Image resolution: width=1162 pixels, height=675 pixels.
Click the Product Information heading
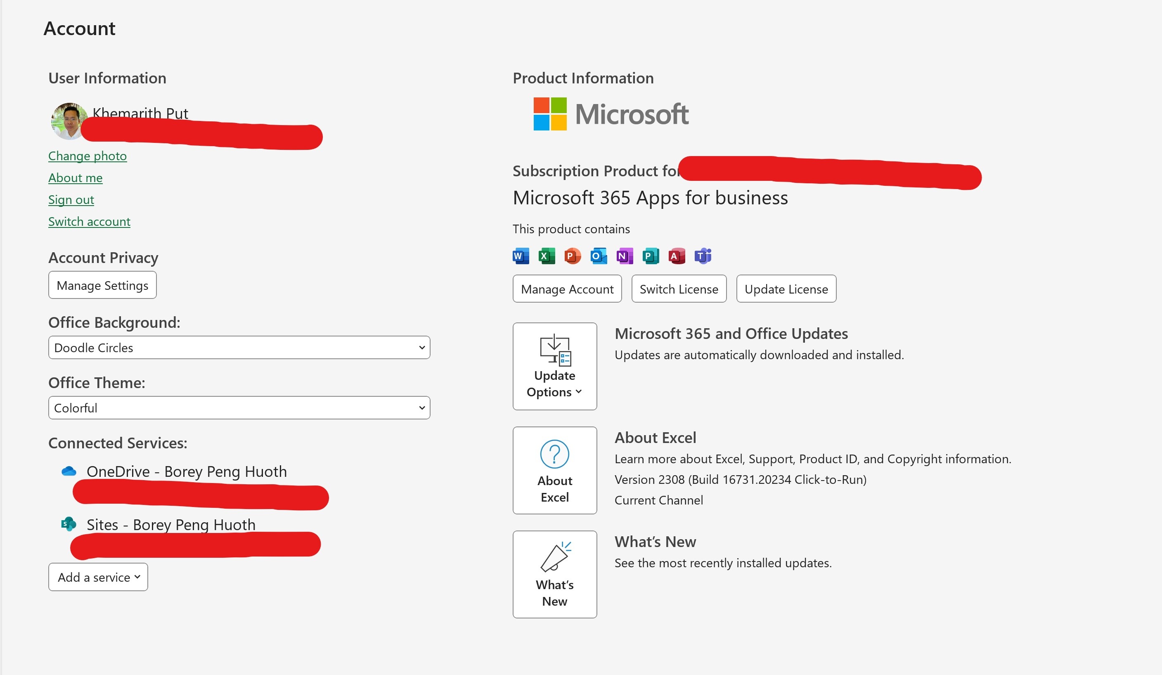[x=583, y=78]
